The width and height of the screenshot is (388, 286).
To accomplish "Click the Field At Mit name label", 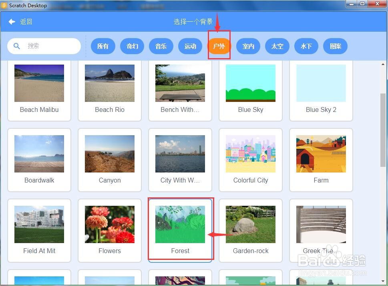I will (x=39, y=251).
